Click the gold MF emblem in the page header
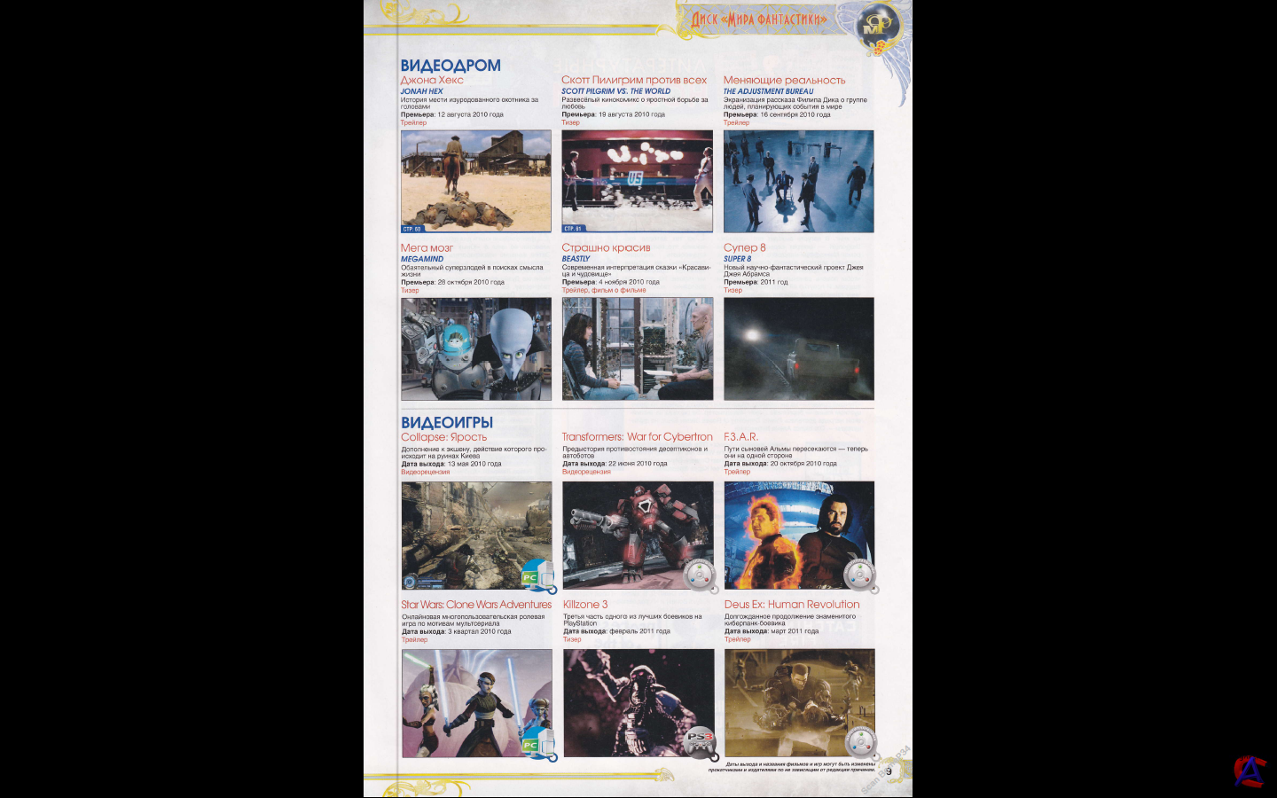The image size is (1277, 798). click(876, 27)
